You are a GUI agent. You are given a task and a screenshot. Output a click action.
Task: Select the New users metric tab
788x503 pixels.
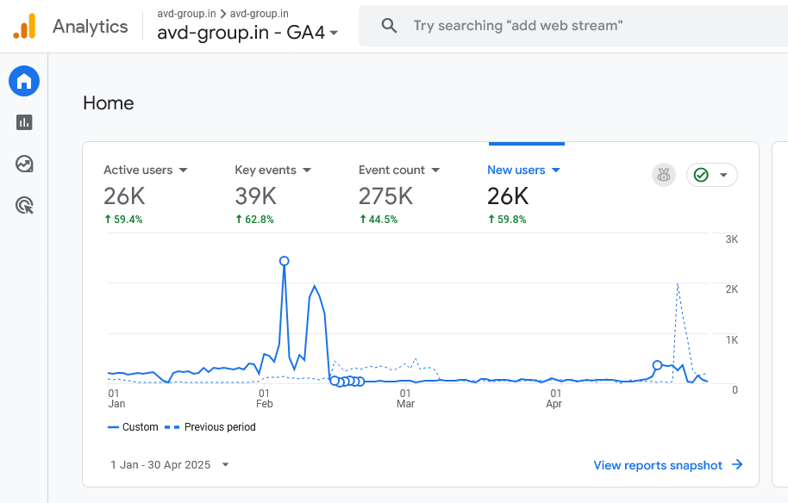click(x=516, y=171)
